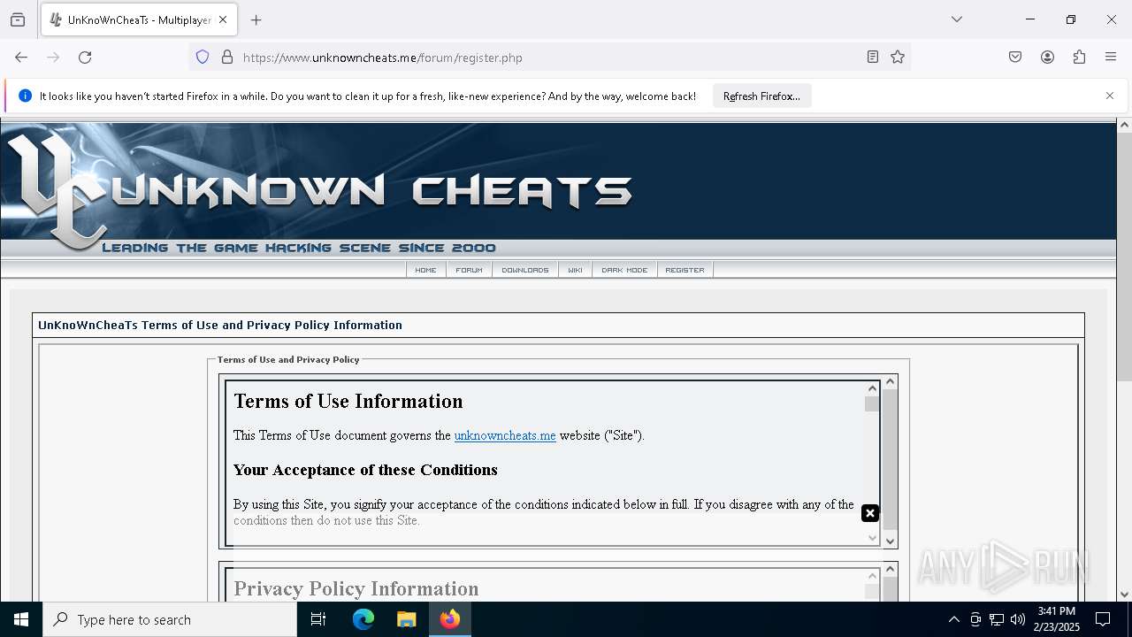Bookmark this page with star icon
This screenshot has width=1132, height=637.
tap(898, 58)
